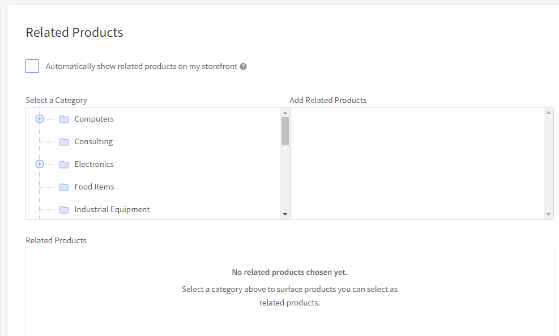Select the Consulting category
Image resolution: width=559 pixels, height=336 pixels.
(93, 141)
